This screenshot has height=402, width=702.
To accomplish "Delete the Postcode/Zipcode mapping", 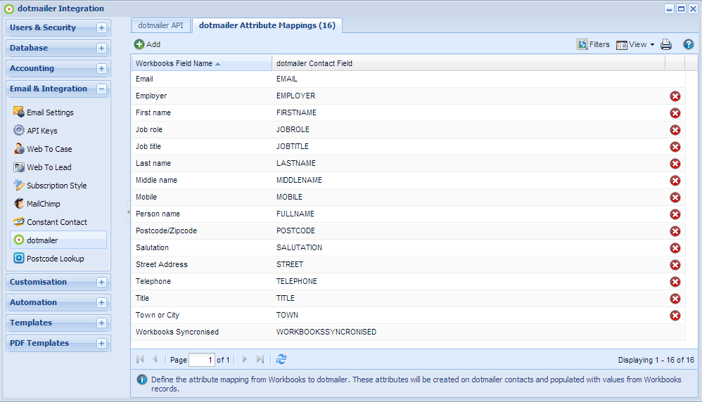I will 675,231.
